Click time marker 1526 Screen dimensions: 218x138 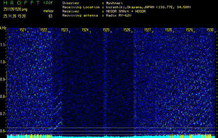click(x=127, y=30)
